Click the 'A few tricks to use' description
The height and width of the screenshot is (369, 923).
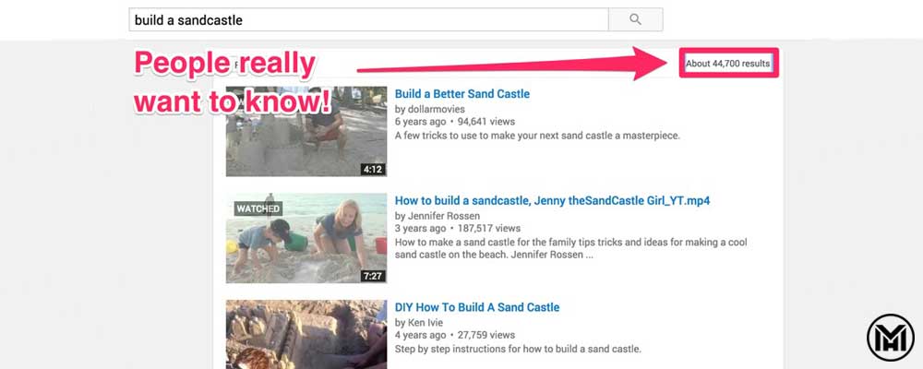[536, 136]
